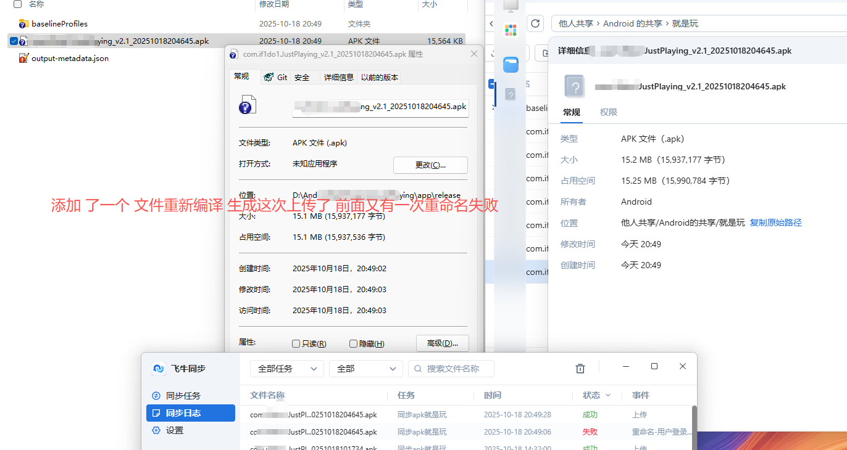Select the 常规 tab in the NAS details panel
This screenshot has height=450, width=847.
(x=572, y=112)
